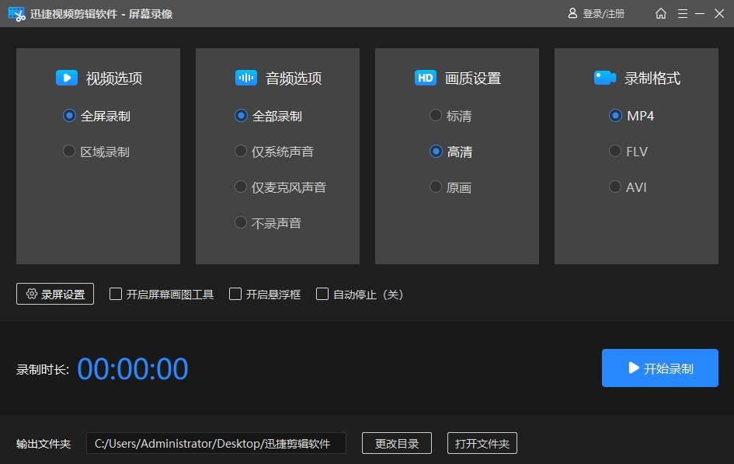Enable the 开启屏幕画图工具 checkbox

pos(116,294)
